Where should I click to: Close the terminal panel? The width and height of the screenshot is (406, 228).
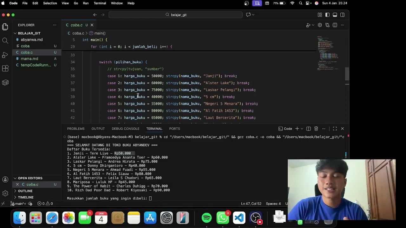point(342,129)
